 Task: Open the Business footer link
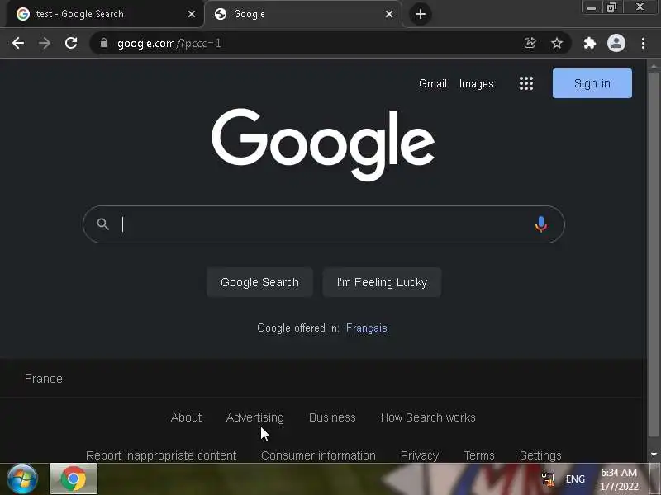[332, 417]
